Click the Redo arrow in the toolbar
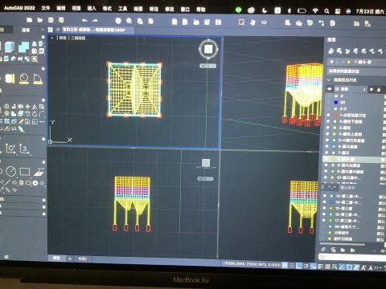 click(95, 20)
